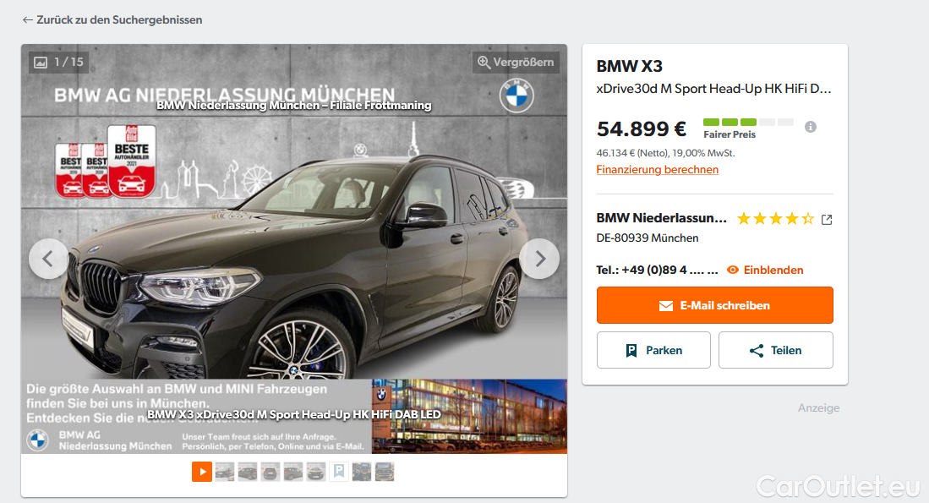Open dealer profile external link icon
Screen dimensions: 929x503
pos(827,220)
